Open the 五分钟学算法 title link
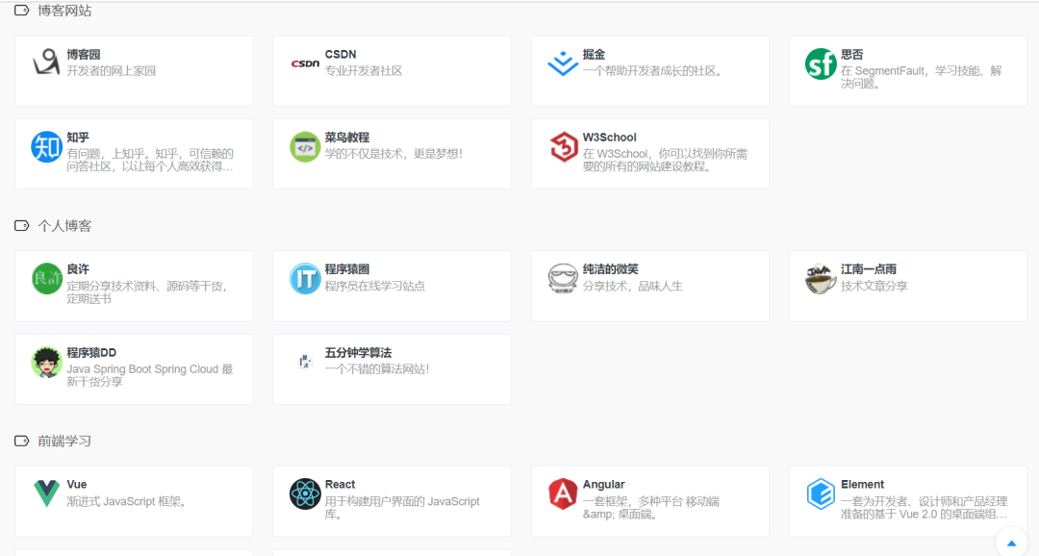Screen dimensions: 1039x556 coord(359,353)
